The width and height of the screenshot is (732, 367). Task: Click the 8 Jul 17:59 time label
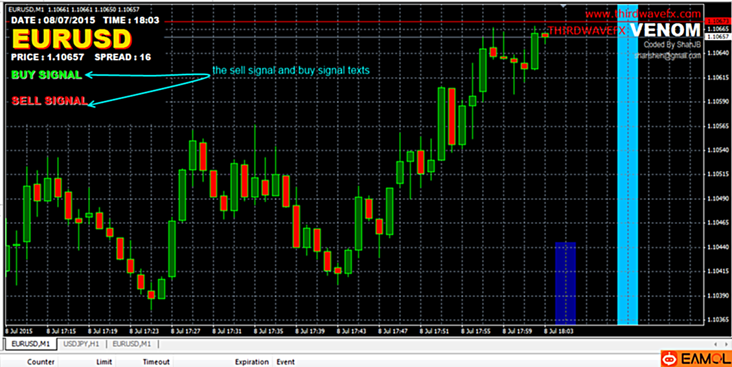coord(517,331)
